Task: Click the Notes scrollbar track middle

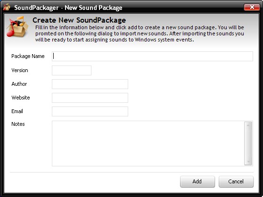Action: coord(248,144)
